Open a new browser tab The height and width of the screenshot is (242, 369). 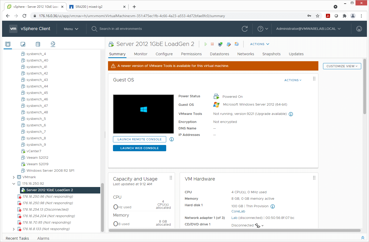pos(134,7)
